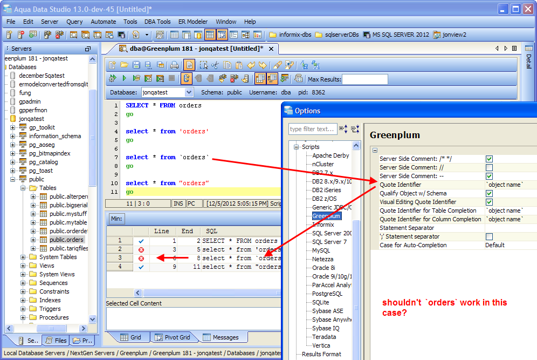Viewport: 537px width, 360px height.
Task: Expand the System Tables folder
Action: coord(23,257)
